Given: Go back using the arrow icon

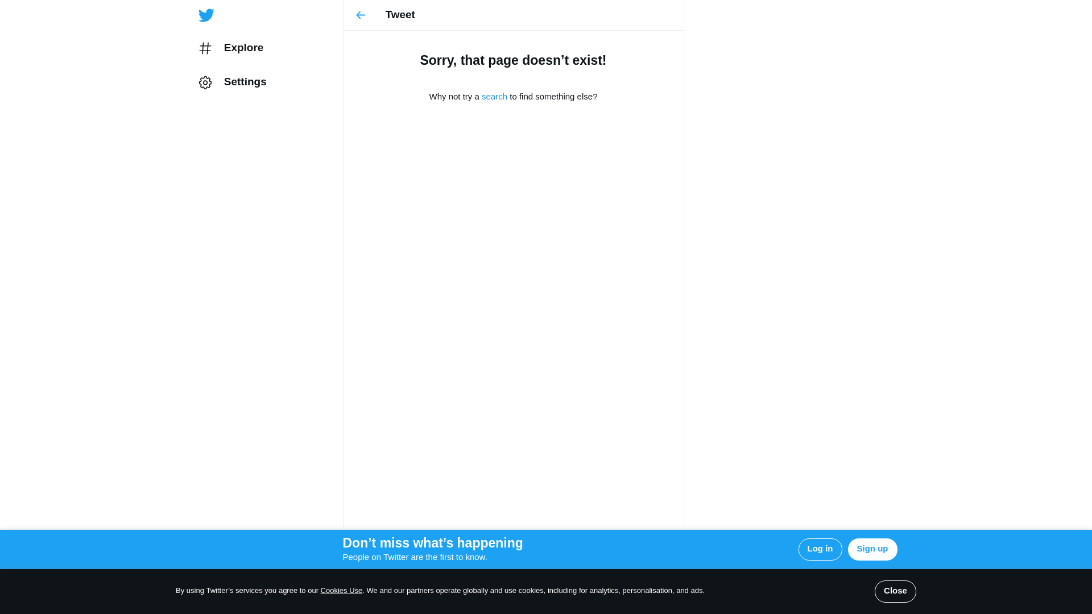Looking at the screenshot, I should click(x=361, y=15).
